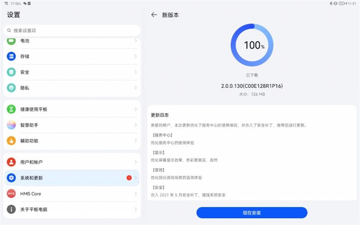Expand the 存储 row chevron
The width and height of the screenshot is (360, 225).
point(136,56)
